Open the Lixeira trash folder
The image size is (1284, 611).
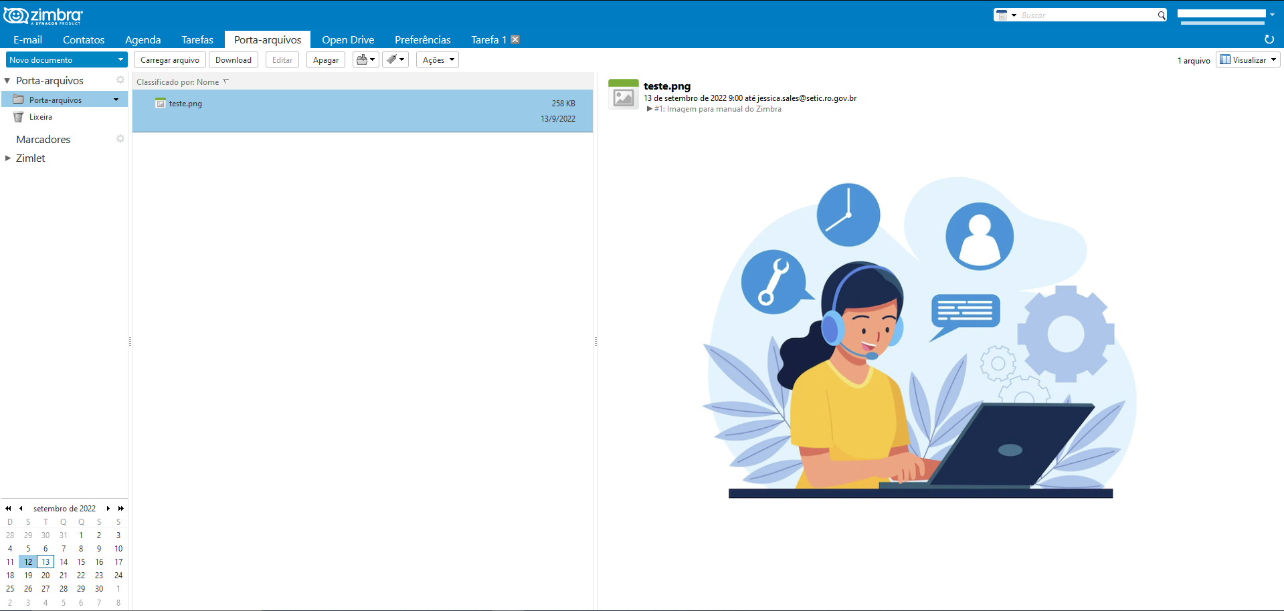click(x=40, y=117)
